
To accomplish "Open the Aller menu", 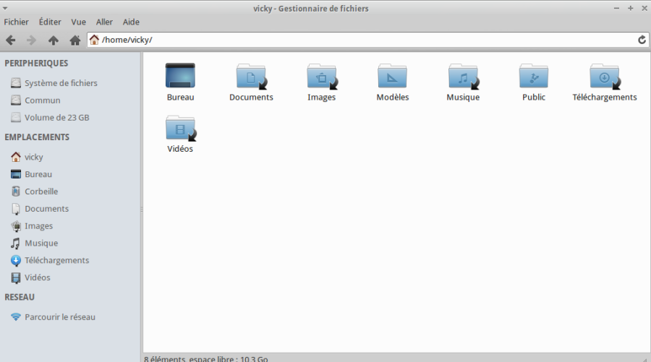I will click(x=104, y=22).
